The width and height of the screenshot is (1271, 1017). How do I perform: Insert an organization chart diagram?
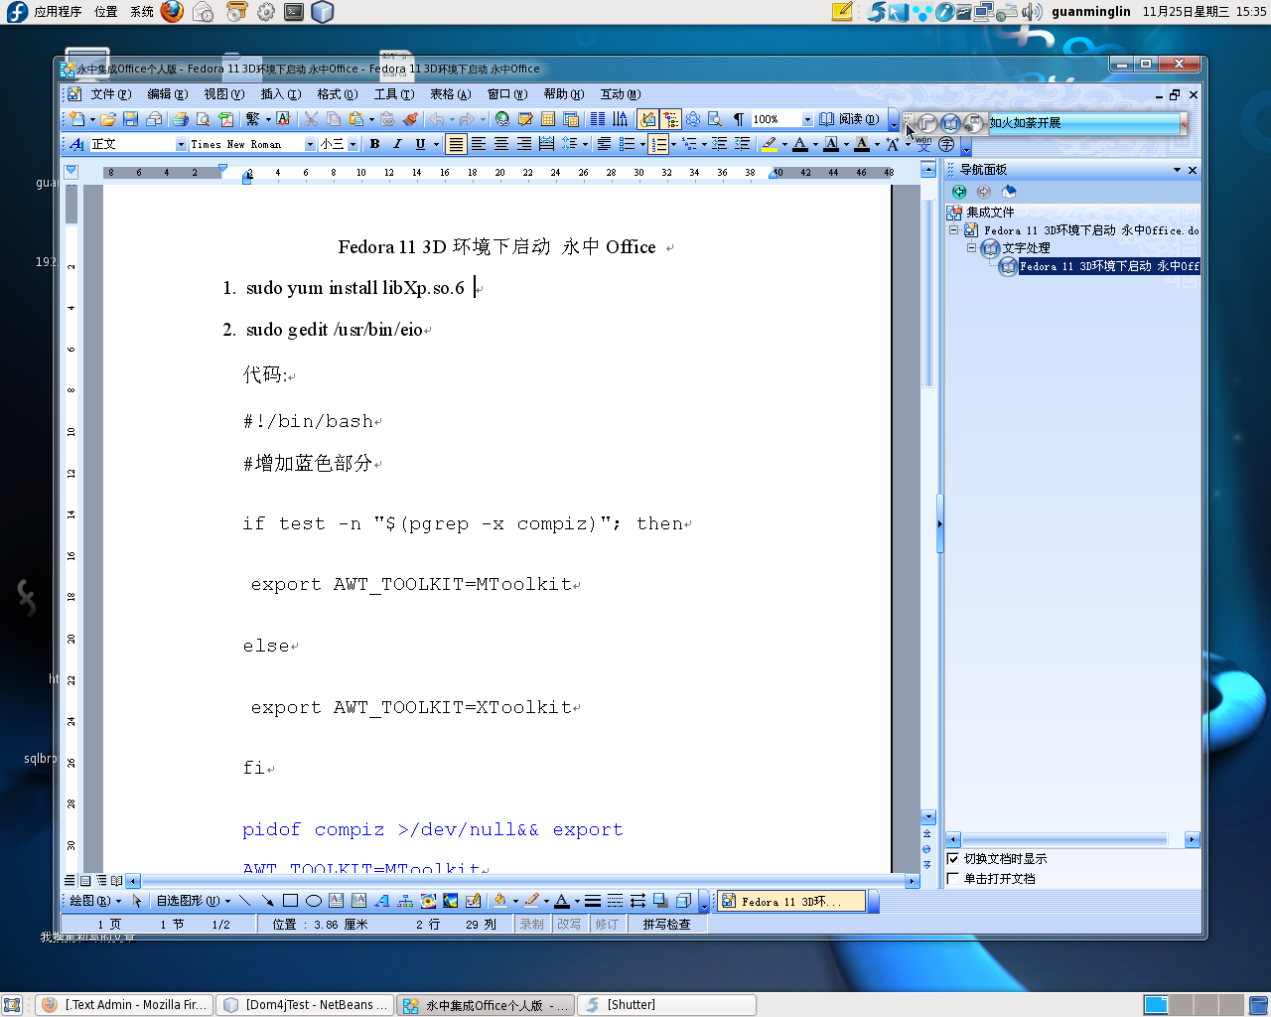pyautogui.click(x=404, y=901)
